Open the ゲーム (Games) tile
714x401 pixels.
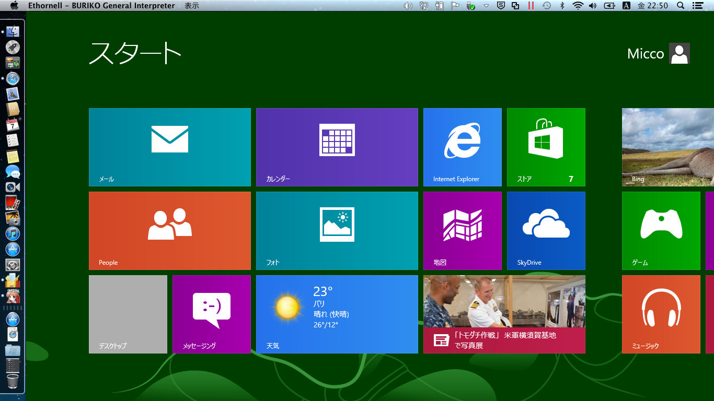pos(661,231)
